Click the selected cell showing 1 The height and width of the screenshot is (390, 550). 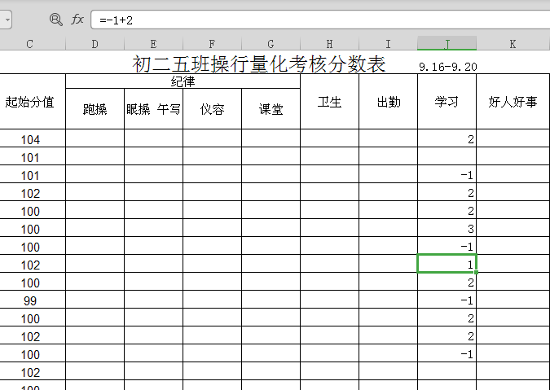[x=447, y=264]
